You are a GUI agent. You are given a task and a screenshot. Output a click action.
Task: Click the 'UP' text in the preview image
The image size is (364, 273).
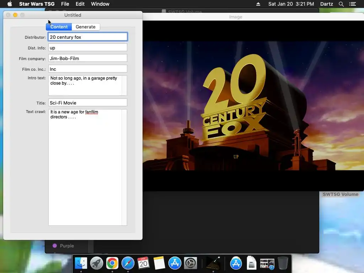click(236, 157)
